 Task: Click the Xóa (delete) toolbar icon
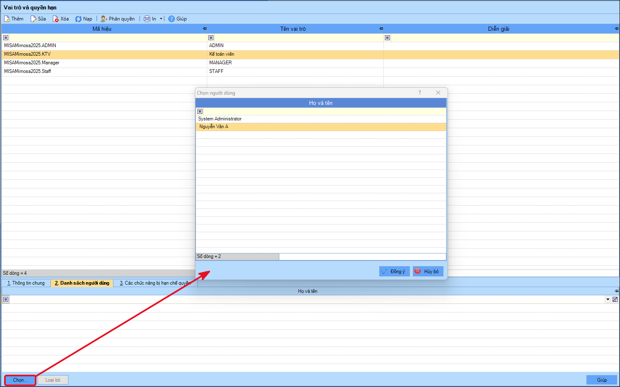pos(56,19)
